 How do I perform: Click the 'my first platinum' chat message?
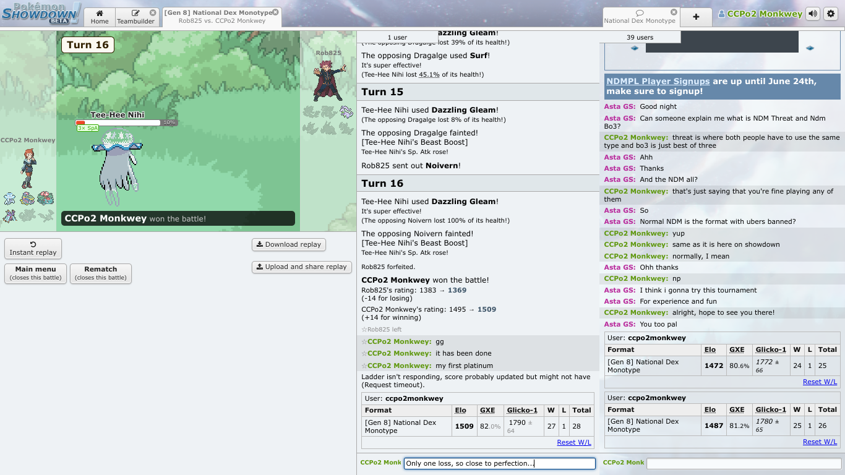click(x=465, y=366)
